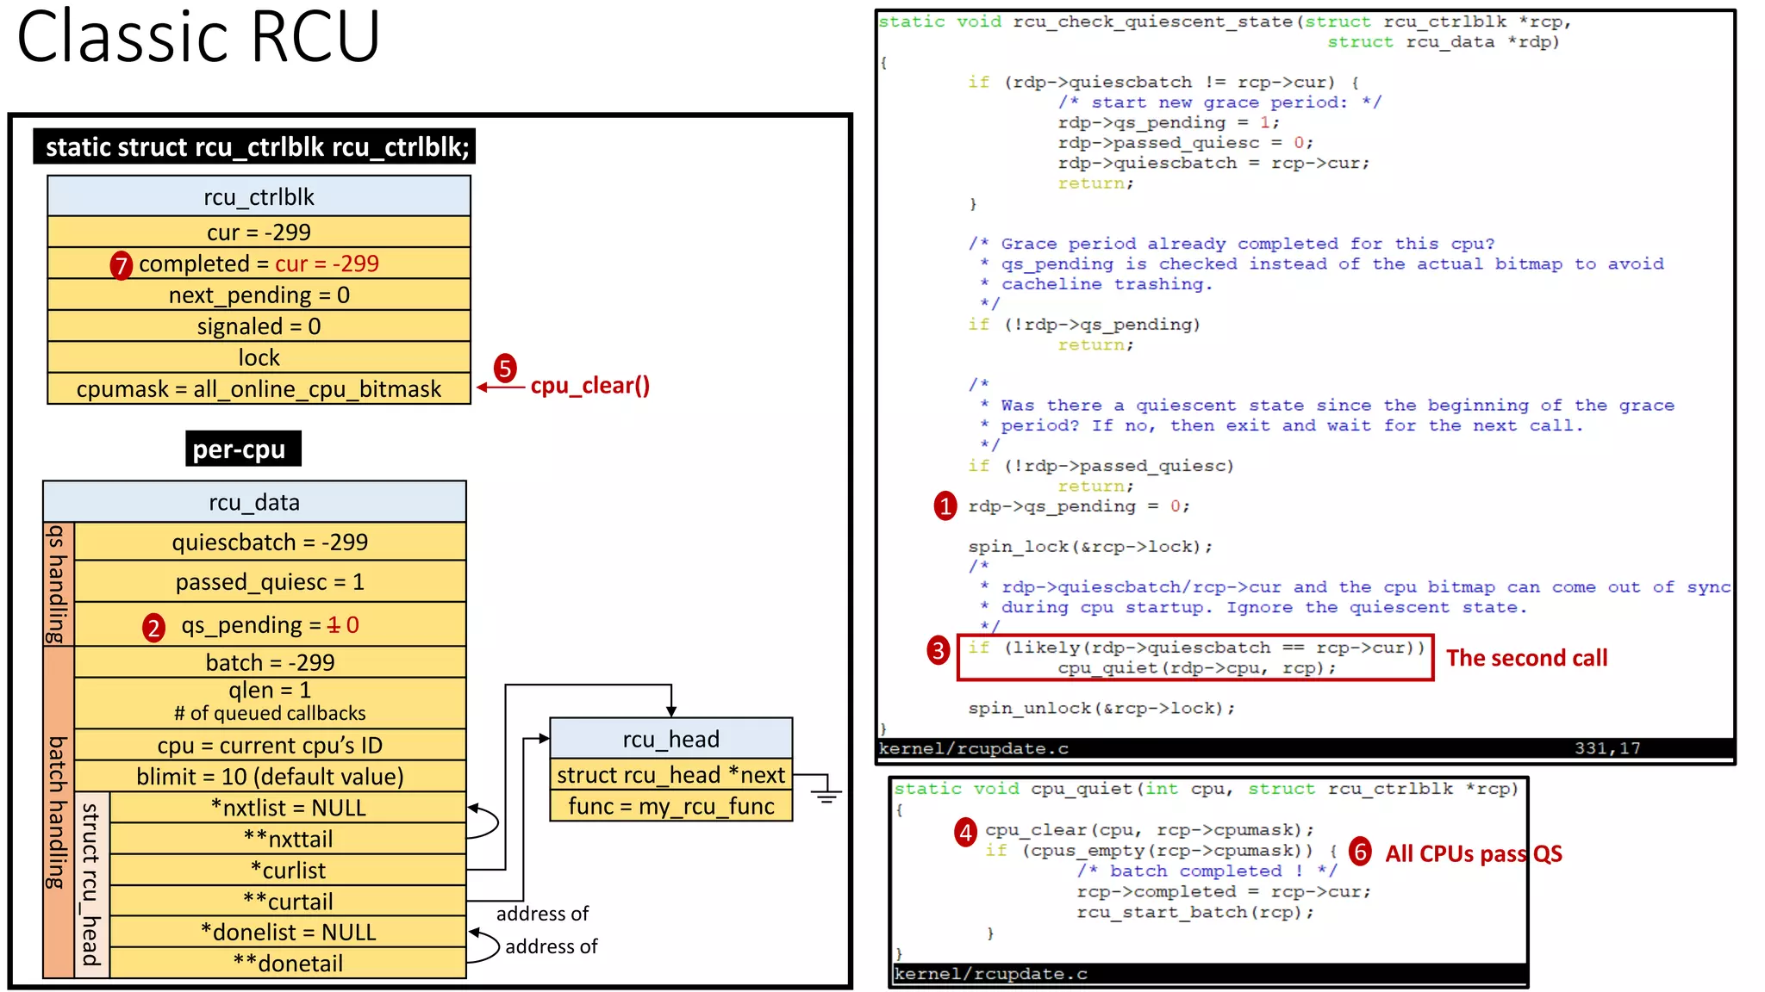
Task: Click the static struct rcu_ctrlblk banner
Action: (x=255, y=147)
